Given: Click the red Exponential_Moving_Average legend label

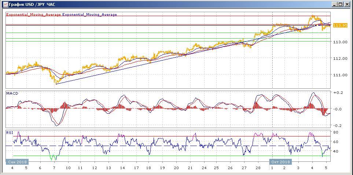Looking at the screenshot, I should [34, 15].
